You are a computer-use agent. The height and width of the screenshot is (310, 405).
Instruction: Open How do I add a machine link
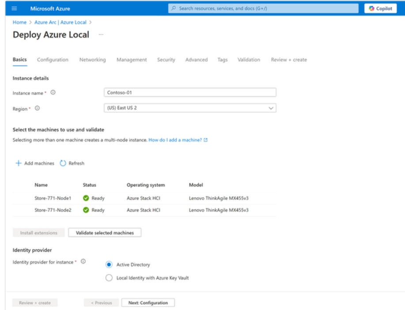click(175, 140)
